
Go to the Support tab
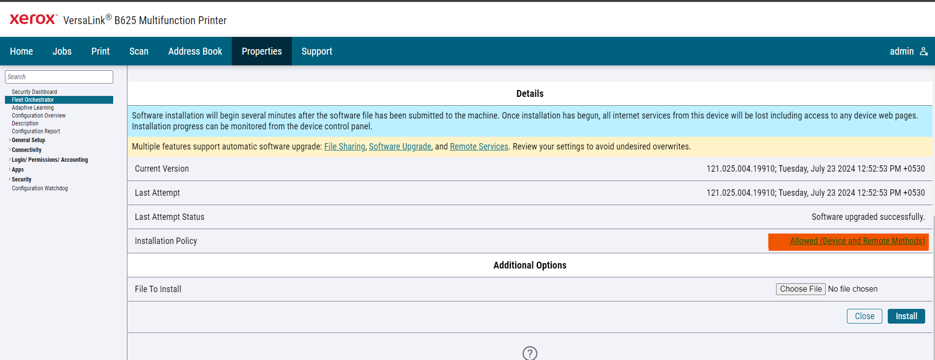pyautogui.click(x=317, y=51)
